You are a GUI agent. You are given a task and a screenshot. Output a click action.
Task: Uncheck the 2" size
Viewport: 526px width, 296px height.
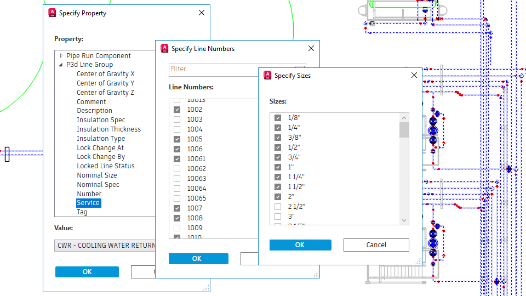(277, 197)
